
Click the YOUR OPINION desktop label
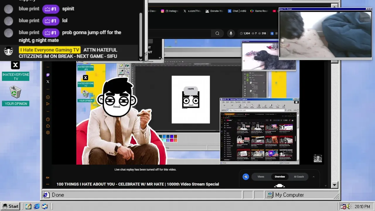(16, 104)
